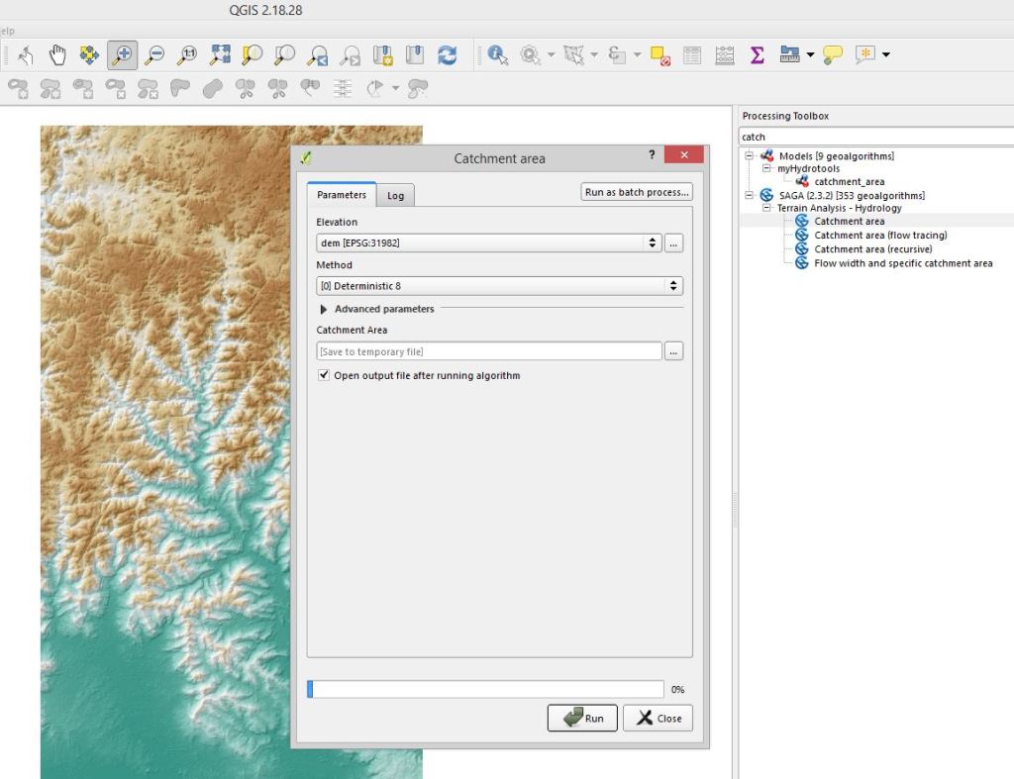This screenshot has width=1014, height=779.
Task: Open the Field Calculator abacus icon
Action: 725,55
